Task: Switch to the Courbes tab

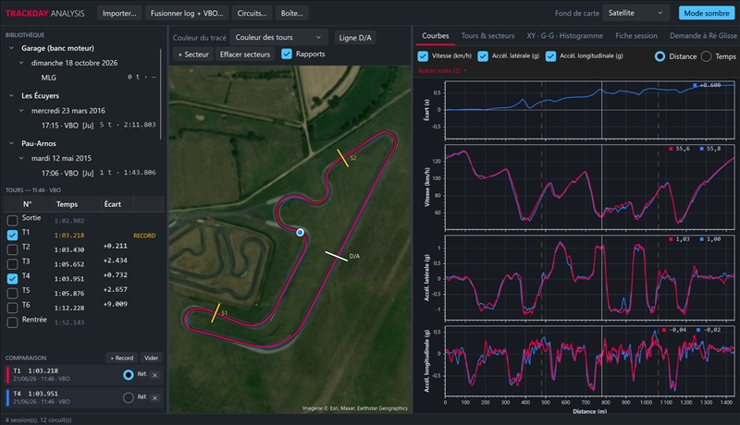Action: pos(435,36)
